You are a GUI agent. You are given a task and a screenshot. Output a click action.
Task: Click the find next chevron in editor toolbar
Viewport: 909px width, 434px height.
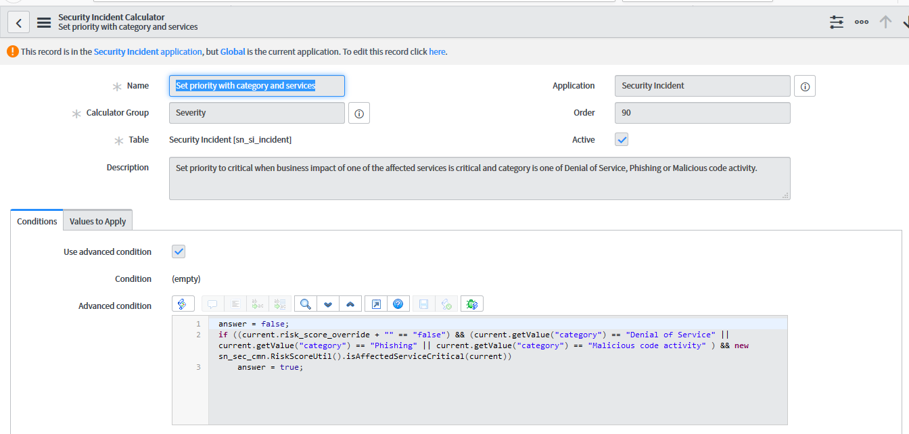pyautogui.click(x=328, y=304)
